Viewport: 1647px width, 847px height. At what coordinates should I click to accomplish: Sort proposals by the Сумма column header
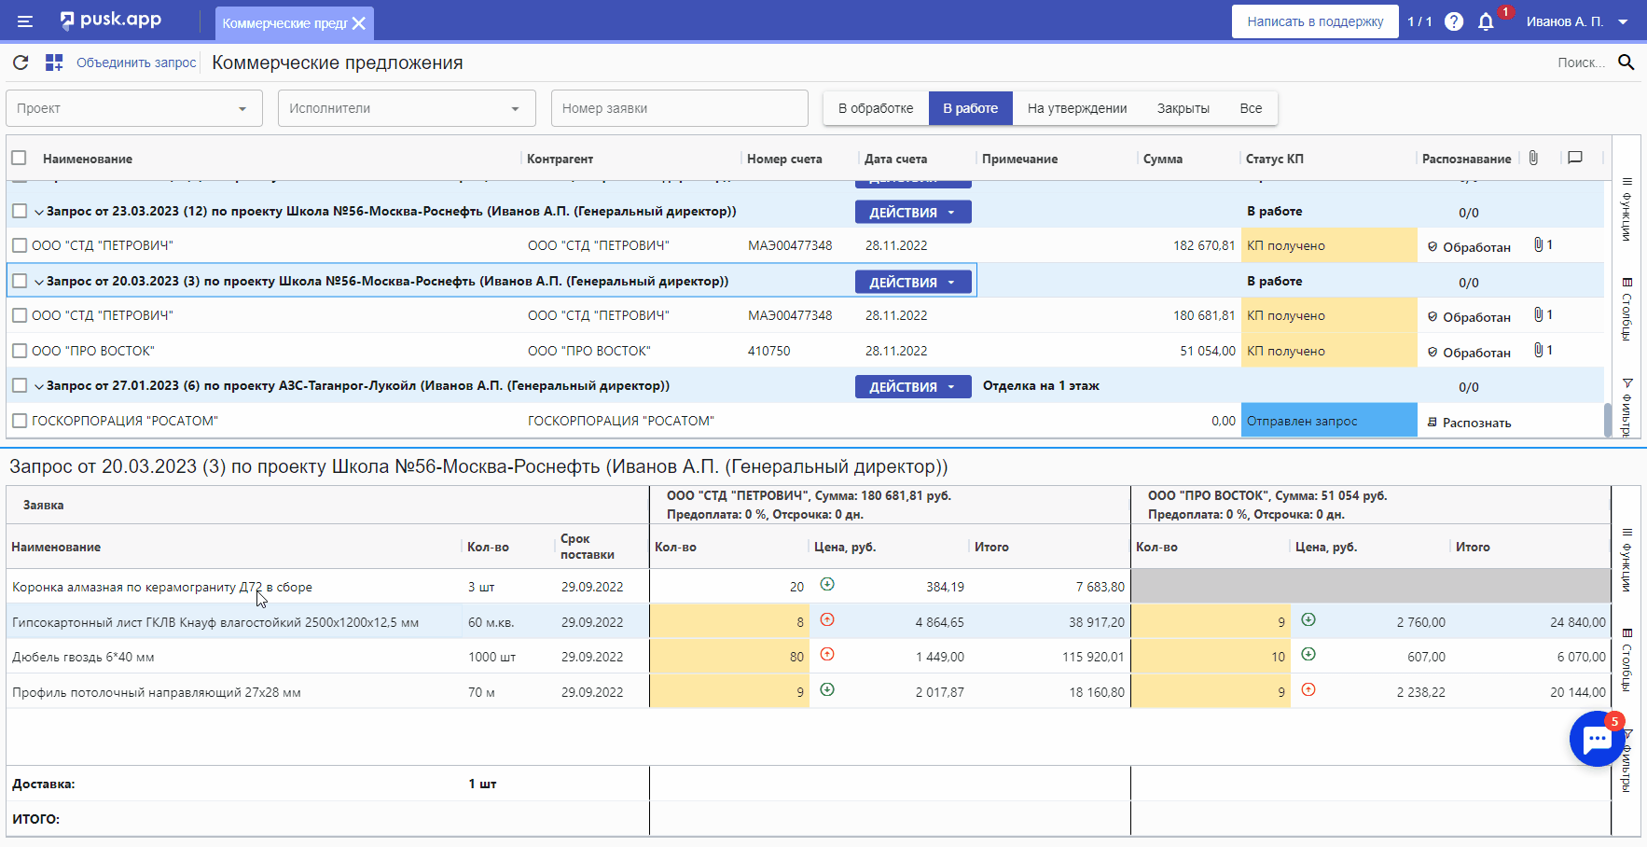(1163, 159)
